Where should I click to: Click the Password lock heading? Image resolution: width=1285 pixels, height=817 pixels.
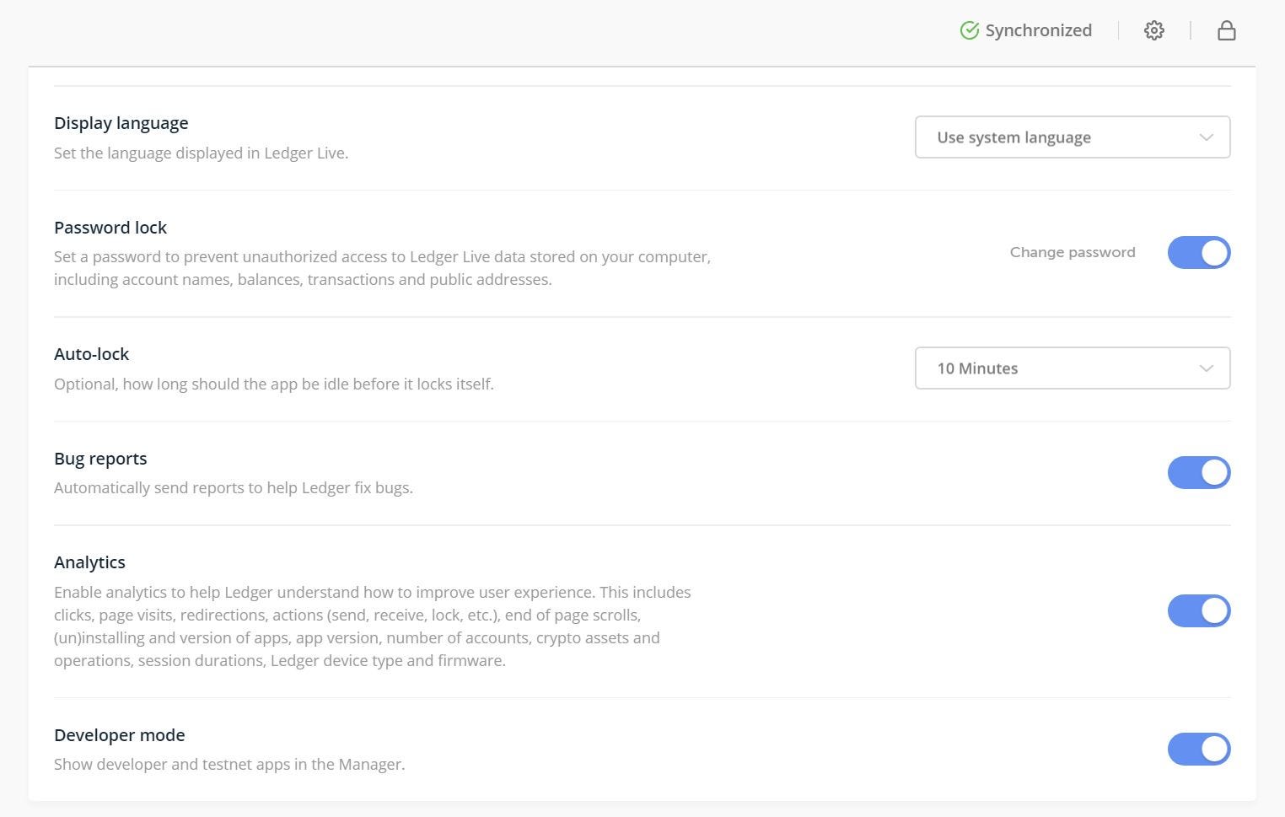coord(110,228)
